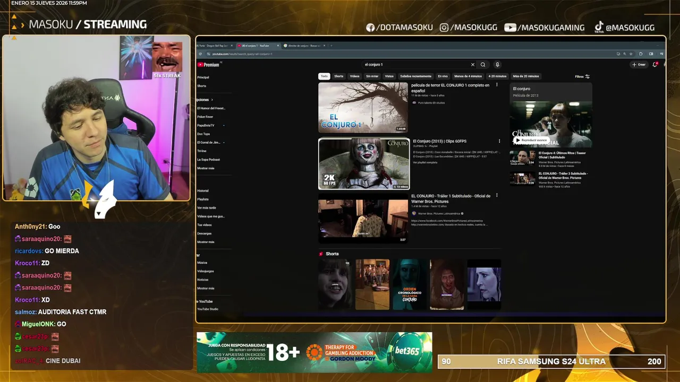Open the PapuDotaTV subscription
Screen dimensions: 680x382
(x=206, y=125)
